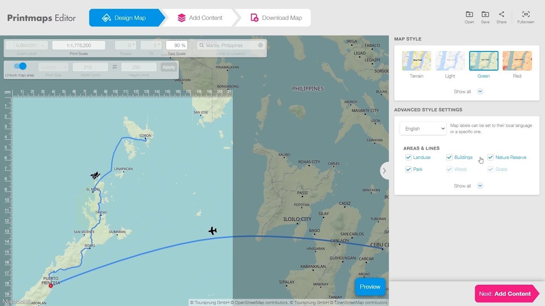
Task: Click the LINAPACAN map label
Action: coord(123,169)
